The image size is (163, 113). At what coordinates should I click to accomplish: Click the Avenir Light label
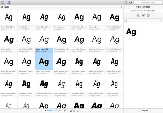point(93,27)
